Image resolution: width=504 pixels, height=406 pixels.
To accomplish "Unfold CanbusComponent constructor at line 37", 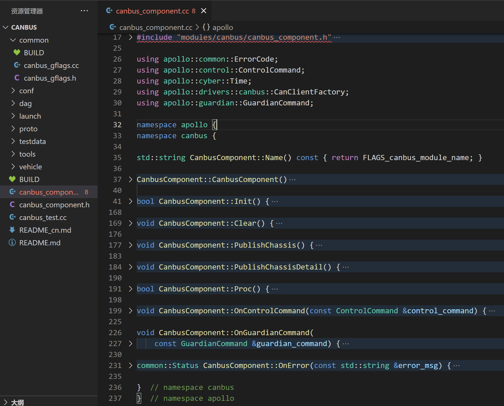I will tap(130, 179).
